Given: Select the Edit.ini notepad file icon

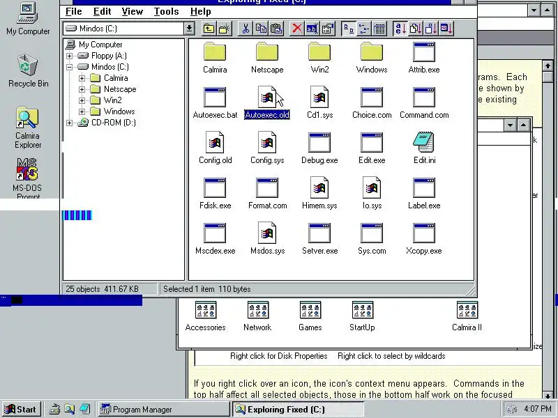Looking at the screenshot, I should (x=424, y=148).
